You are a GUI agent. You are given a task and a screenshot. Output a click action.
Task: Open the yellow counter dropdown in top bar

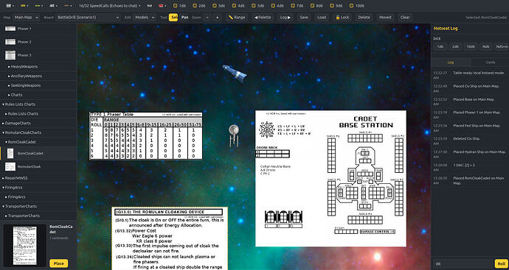(x=24, y=5)
